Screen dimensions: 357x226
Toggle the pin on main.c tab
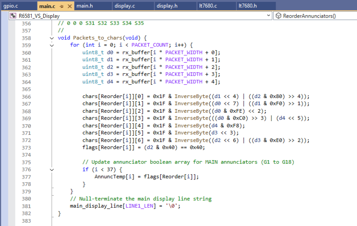pos(62,6)
